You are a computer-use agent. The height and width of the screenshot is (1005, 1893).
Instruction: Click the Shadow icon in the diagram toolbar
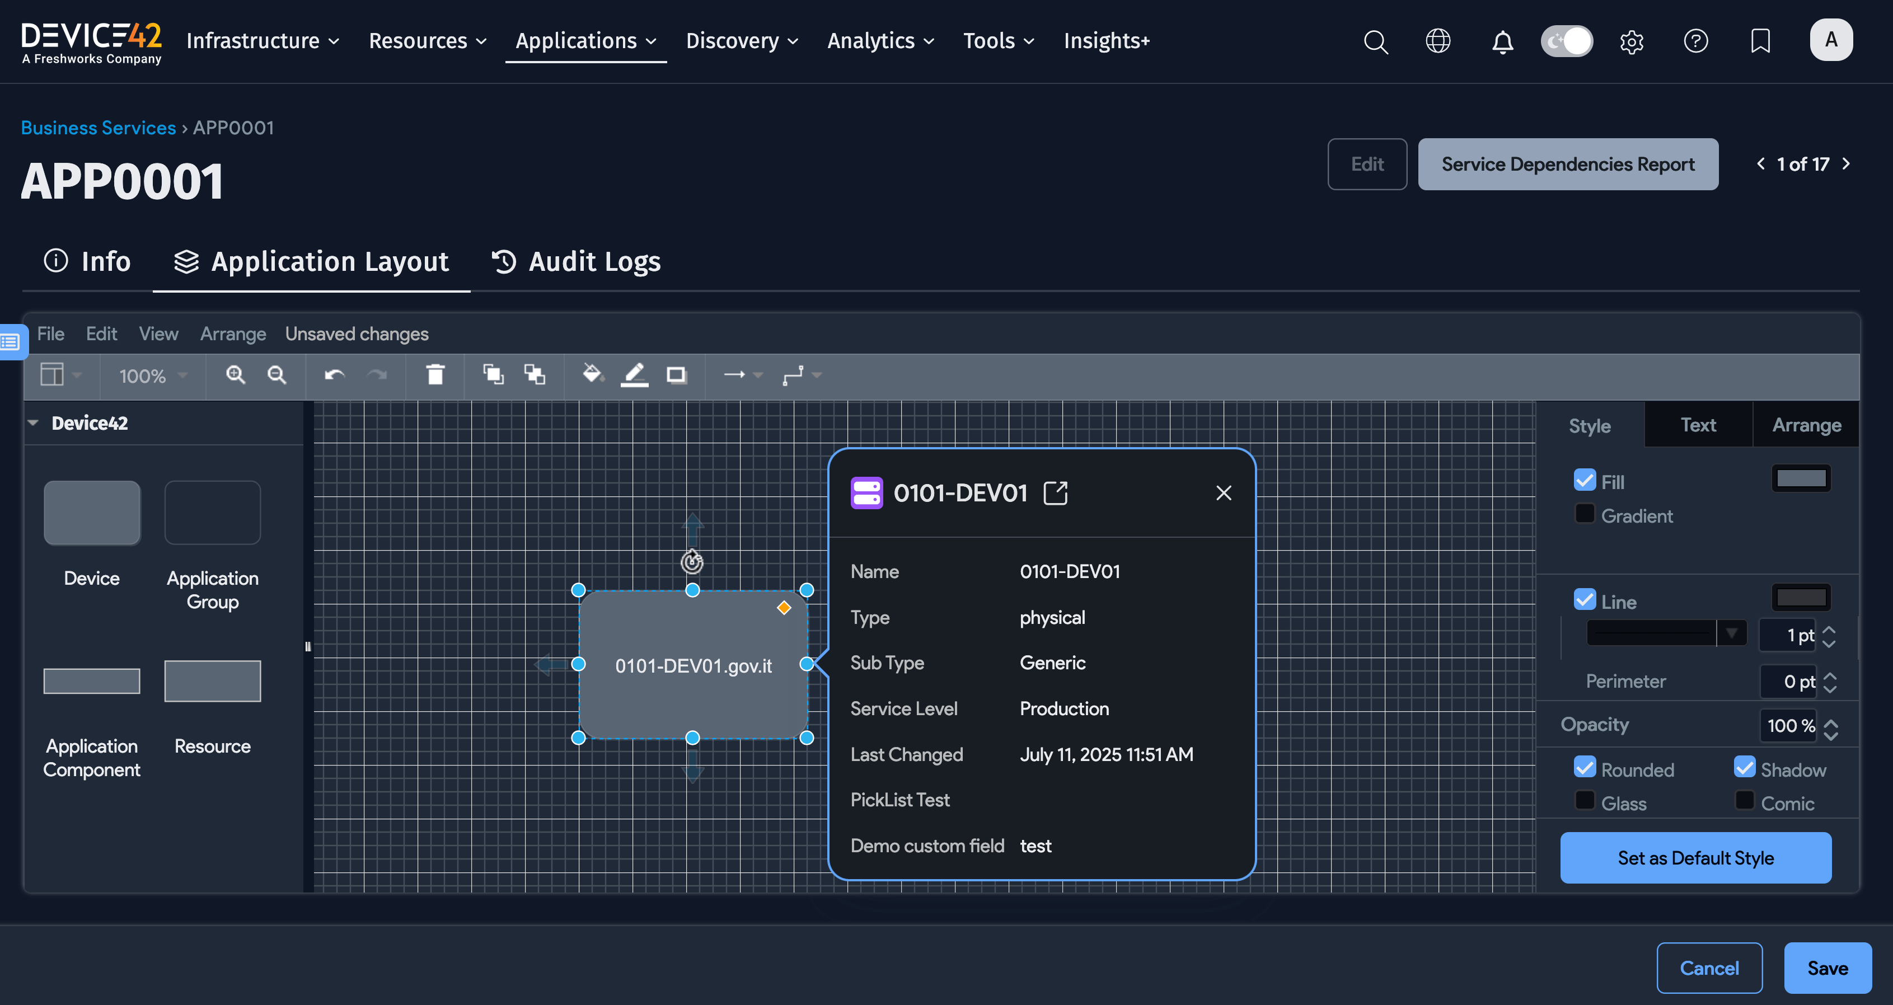tap(676, 375)
